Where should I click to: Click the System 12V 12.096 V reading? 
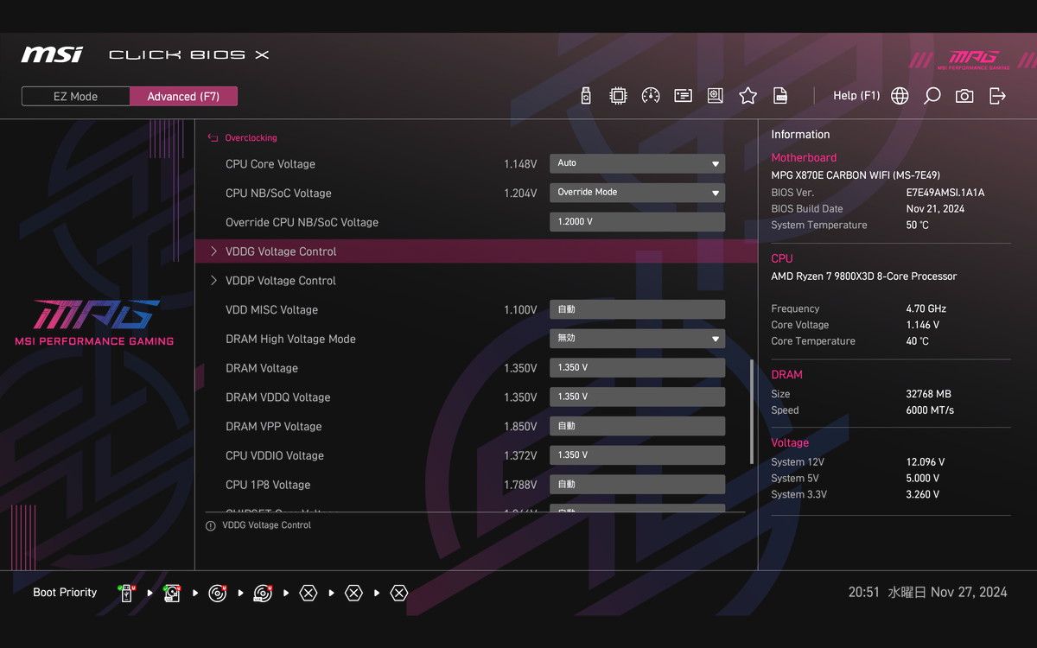[x=926, y=462]
